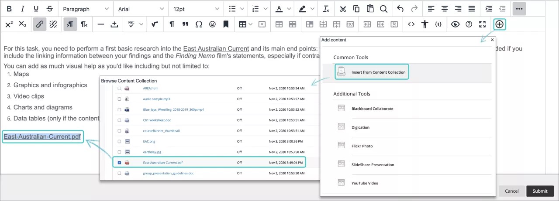Screen dimensions: 559x201
Task: Open the emoji picker icon
Action: coord(212,24)
